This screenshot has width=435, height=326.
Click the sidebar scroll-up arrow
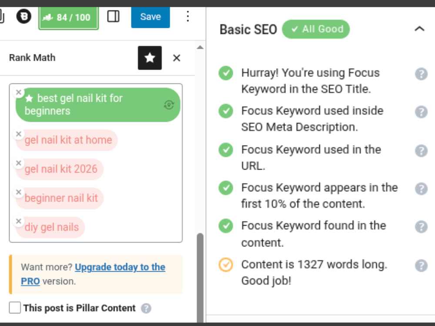(x=200, y=47)
